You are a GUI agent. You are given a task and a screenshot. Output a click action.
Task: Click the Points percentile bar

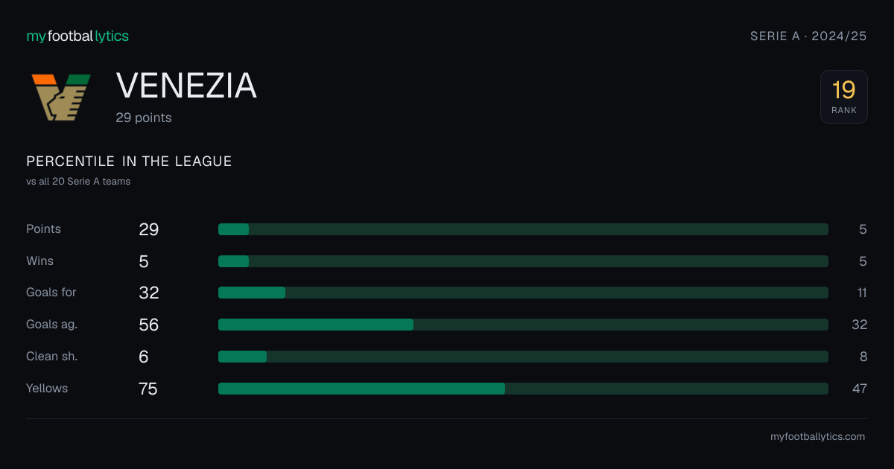click(x=523, y=229)
